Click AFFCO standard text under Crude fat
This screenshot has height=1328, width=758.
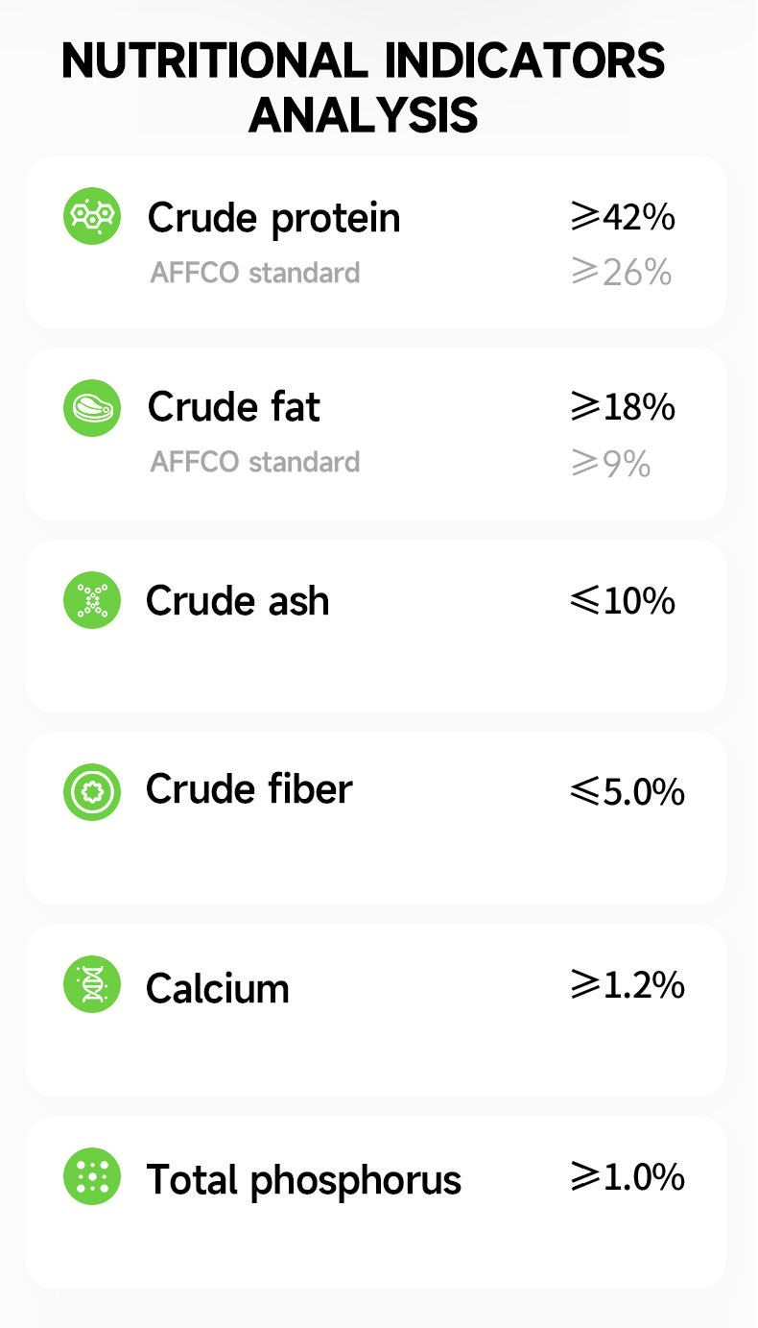click(255, 462)
